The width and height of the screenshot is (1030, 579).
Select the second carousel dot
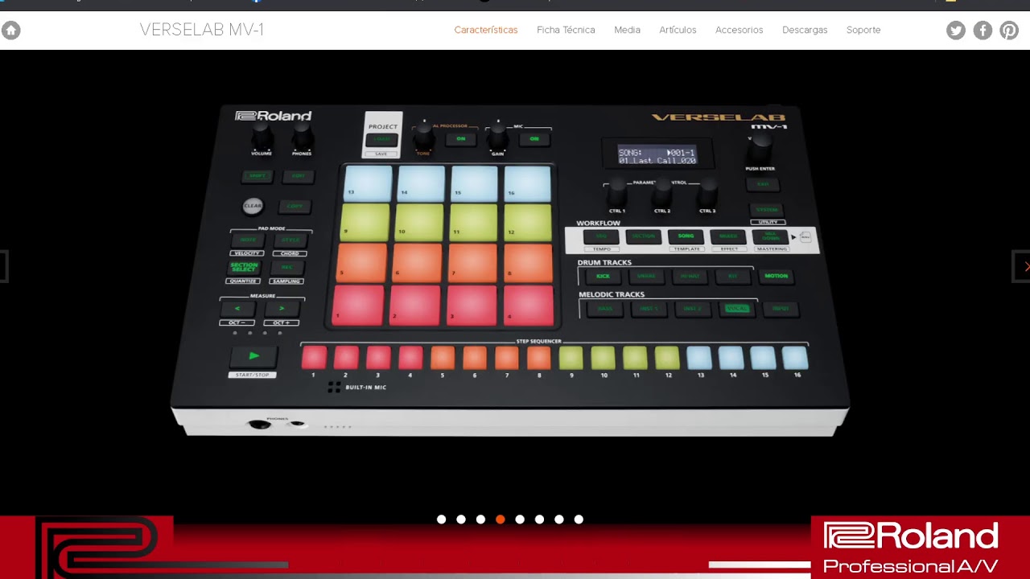point(461,519)
